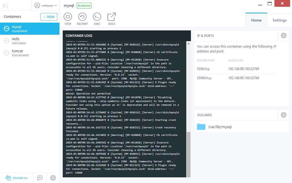Create a new container with NEW
Screen dimensions: 292x183
[x=49, y=17]
